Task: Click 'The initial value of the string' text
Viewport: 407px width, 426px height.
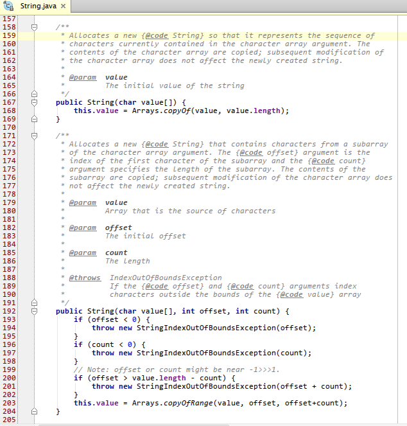Action: point(175,86)
